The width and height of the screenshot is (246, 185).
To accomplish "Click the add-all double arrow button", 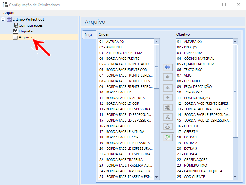I will [x=168, y=67].
